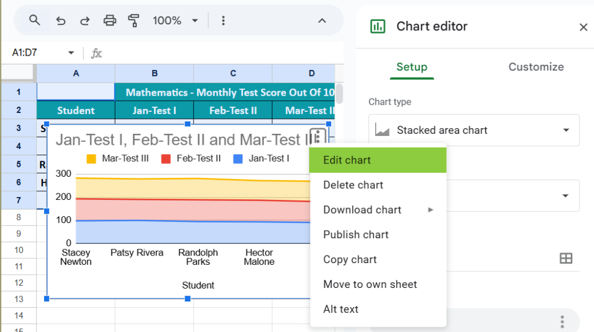Close the Chart editor panel

click(x=583, y=27)
